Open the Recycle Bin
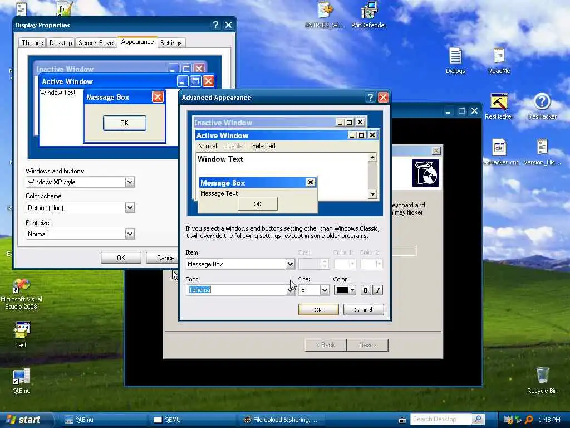Image resolution: width=570 pixels, height=428 pixels. coord(542,380)
